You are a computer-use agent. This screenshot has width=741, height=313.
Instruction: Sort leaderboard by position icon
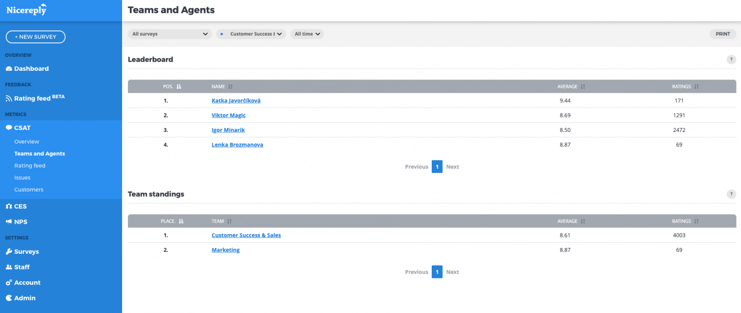point(179,87)
